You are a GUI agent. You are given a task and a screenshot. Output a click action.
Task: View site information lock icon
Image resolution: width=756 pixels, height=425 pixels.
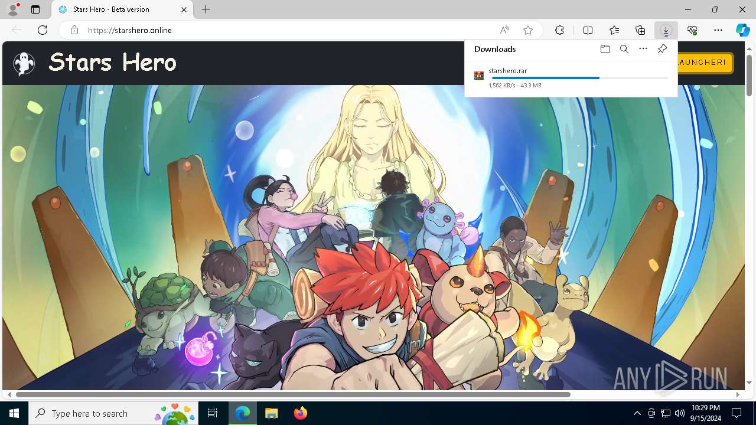point(74,30)
